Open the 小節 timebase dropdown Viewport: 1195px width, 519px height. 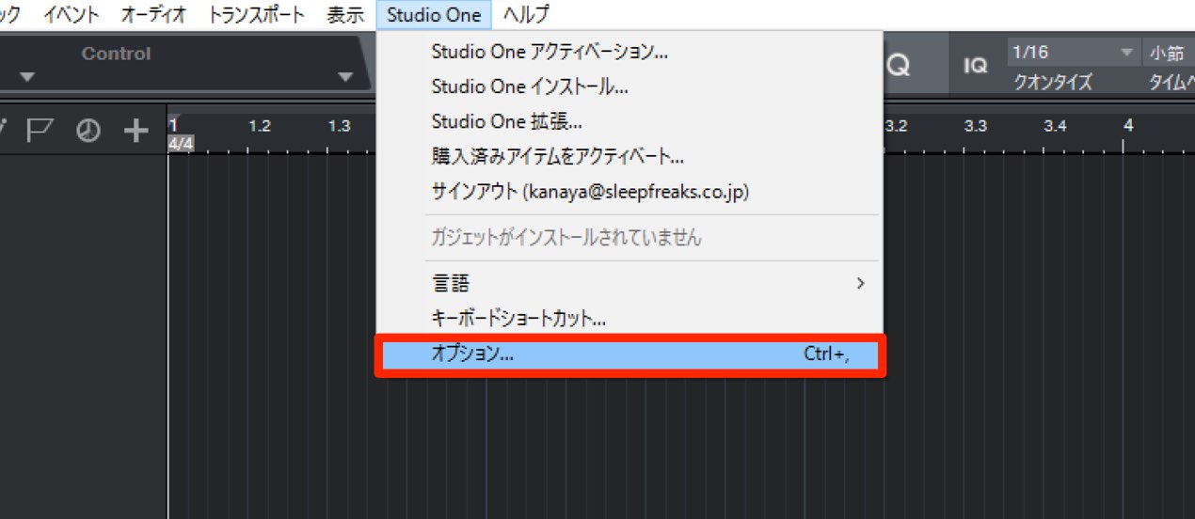[1170, 53]
